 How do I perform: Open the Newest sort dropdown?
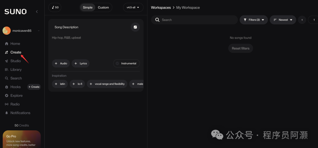[x=283, y=20]
